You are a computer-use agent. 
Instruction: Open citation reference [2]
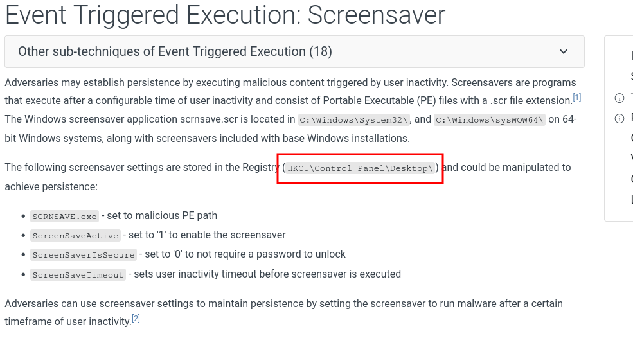click(136, 319)
